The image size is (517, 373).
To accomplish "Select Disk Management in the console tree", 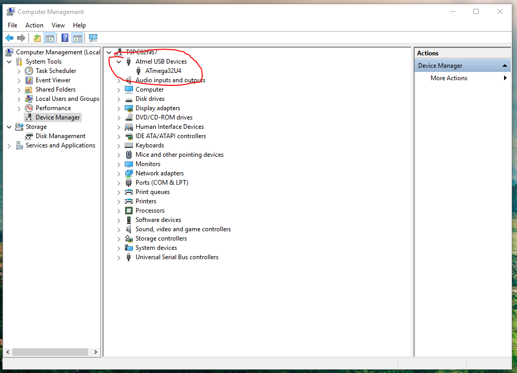I will click(60, 136).
